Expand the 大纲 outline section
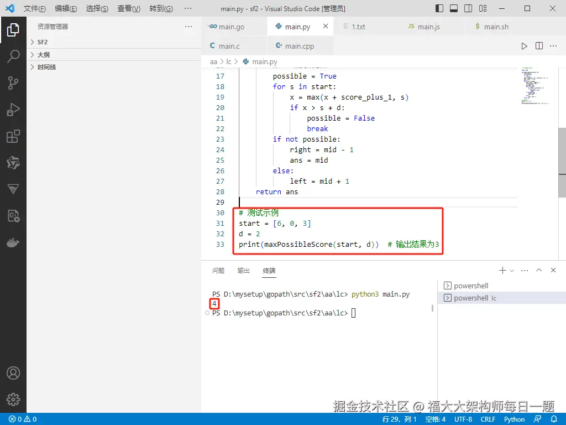Screen dimensions: 566x425 [x=114, y=55]
